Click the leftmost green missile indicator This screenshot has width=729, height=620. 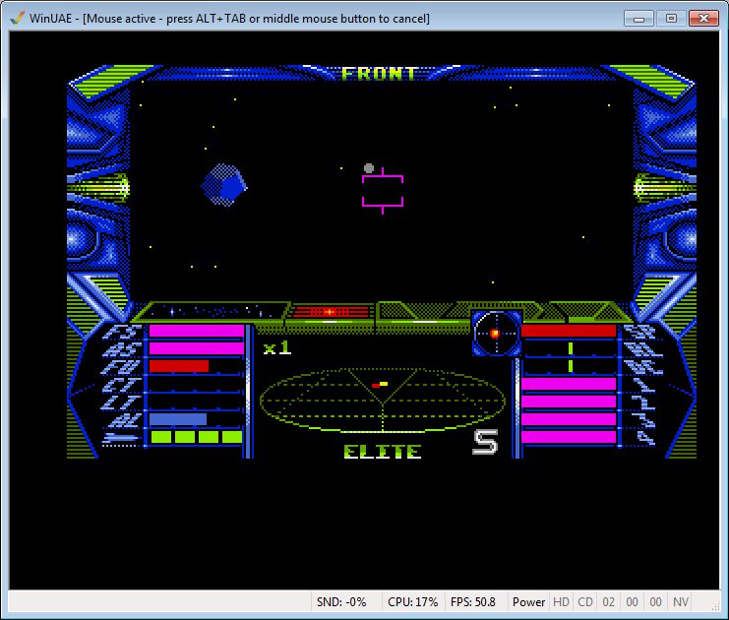click(161, 437)
